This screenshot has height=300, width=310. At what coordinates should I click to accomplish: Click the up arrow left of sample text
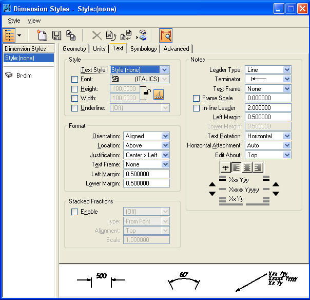click(x=212, y=184)
